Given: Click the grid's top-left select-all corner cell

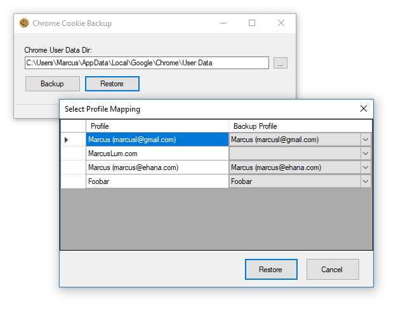Looking at the screenshot, I should pos(73,126).
